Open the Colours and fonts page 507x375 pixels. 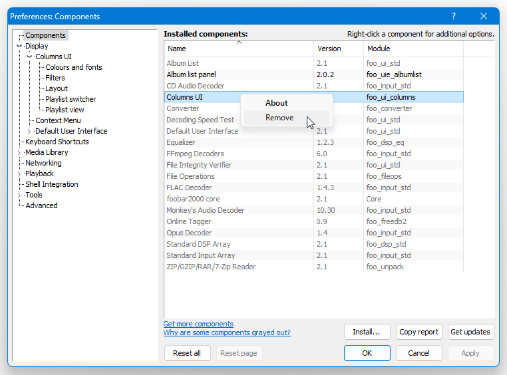click(x=74, y=67)
